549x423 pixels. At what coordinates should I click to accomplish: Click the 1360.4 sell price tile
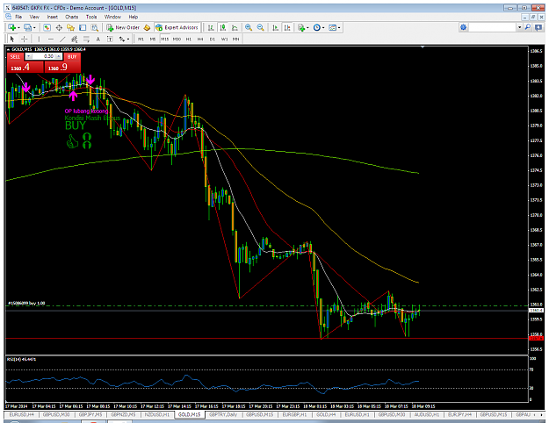[x=25, y=68]
